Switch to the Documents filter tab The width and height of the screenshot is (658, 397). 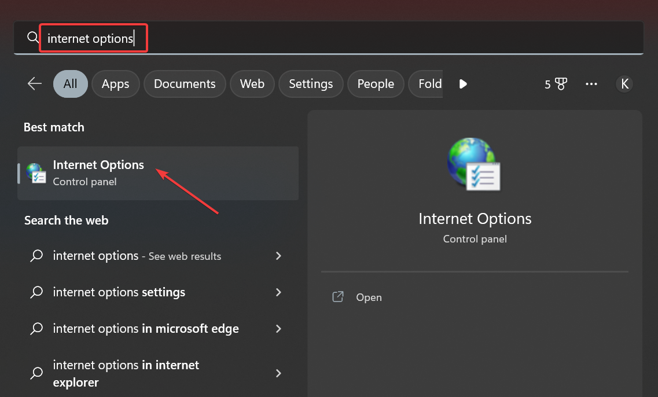(185, 84)
